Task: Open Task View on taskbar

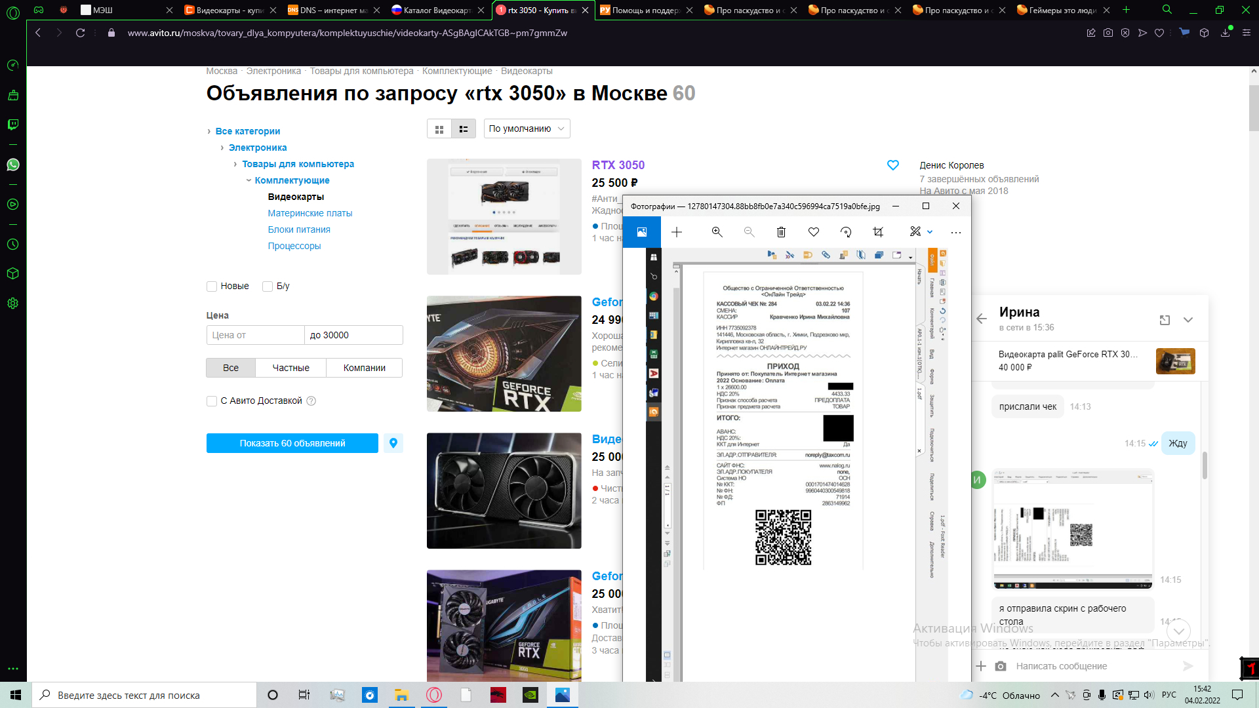Action: [304, 695]
